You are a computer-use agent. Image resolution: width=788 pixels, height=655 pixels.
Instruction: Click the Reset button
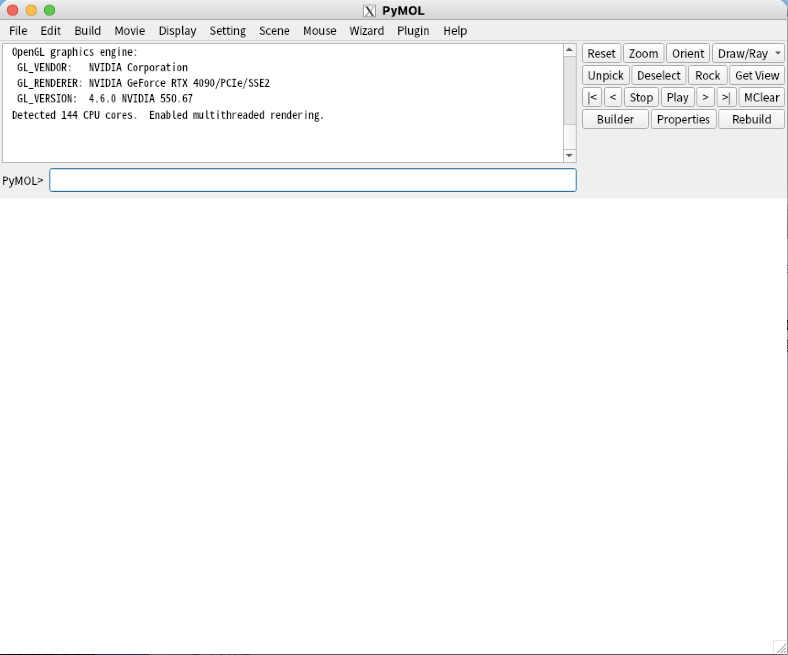601,54
